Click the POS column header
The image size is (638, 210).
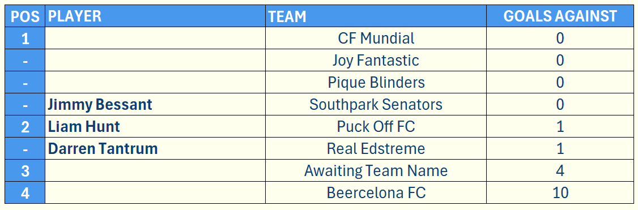pos(25,16)
